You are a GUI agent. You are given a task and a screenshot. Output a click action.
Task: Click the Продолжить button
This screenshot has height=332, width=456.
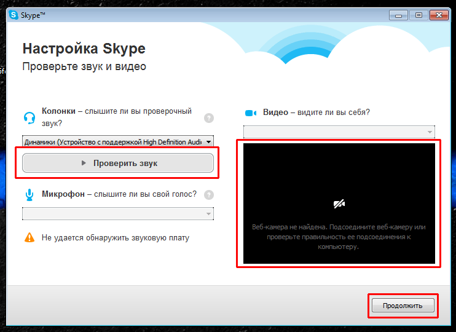point(403,306)
